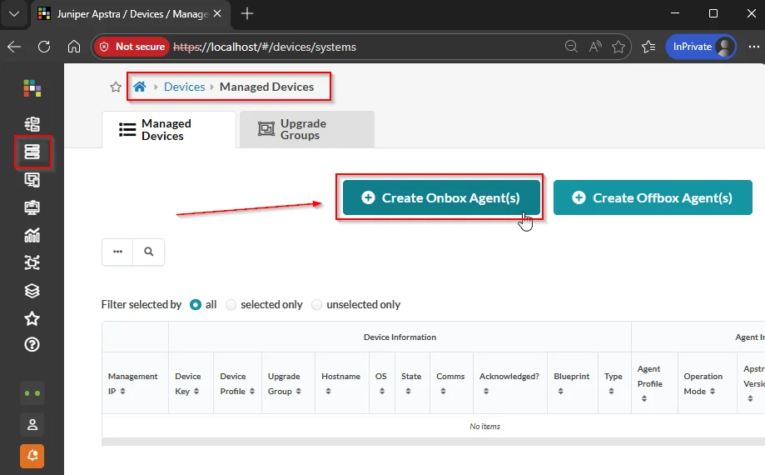The width and height of the screenshot is (765, 475).
Task: Click the 'No items' table text
Action: (x=484, y=426)
